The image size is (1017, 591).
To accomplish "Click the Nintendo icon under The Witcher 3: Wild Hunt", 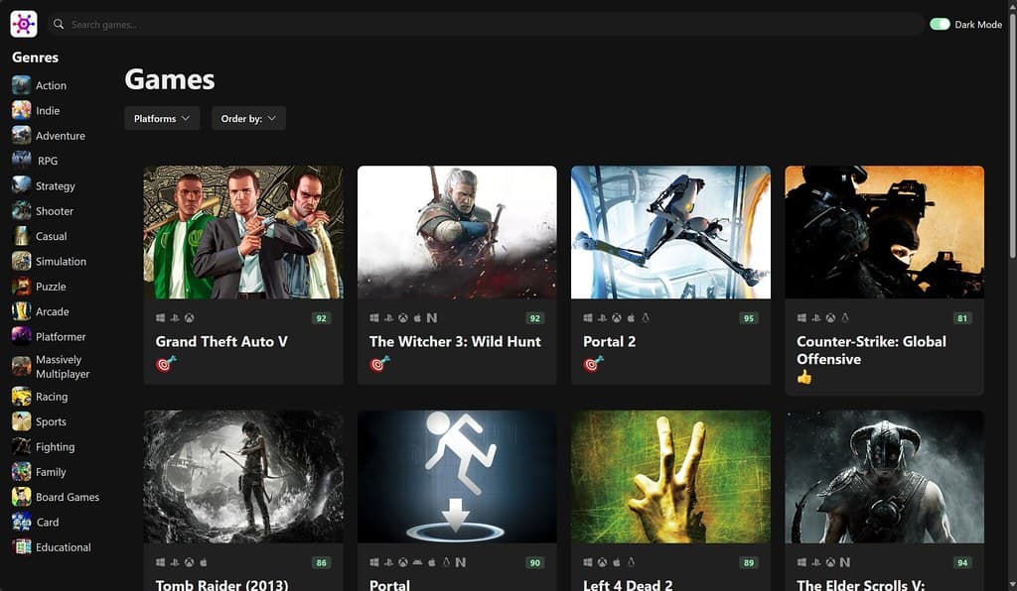I will (x=433, y=319).
